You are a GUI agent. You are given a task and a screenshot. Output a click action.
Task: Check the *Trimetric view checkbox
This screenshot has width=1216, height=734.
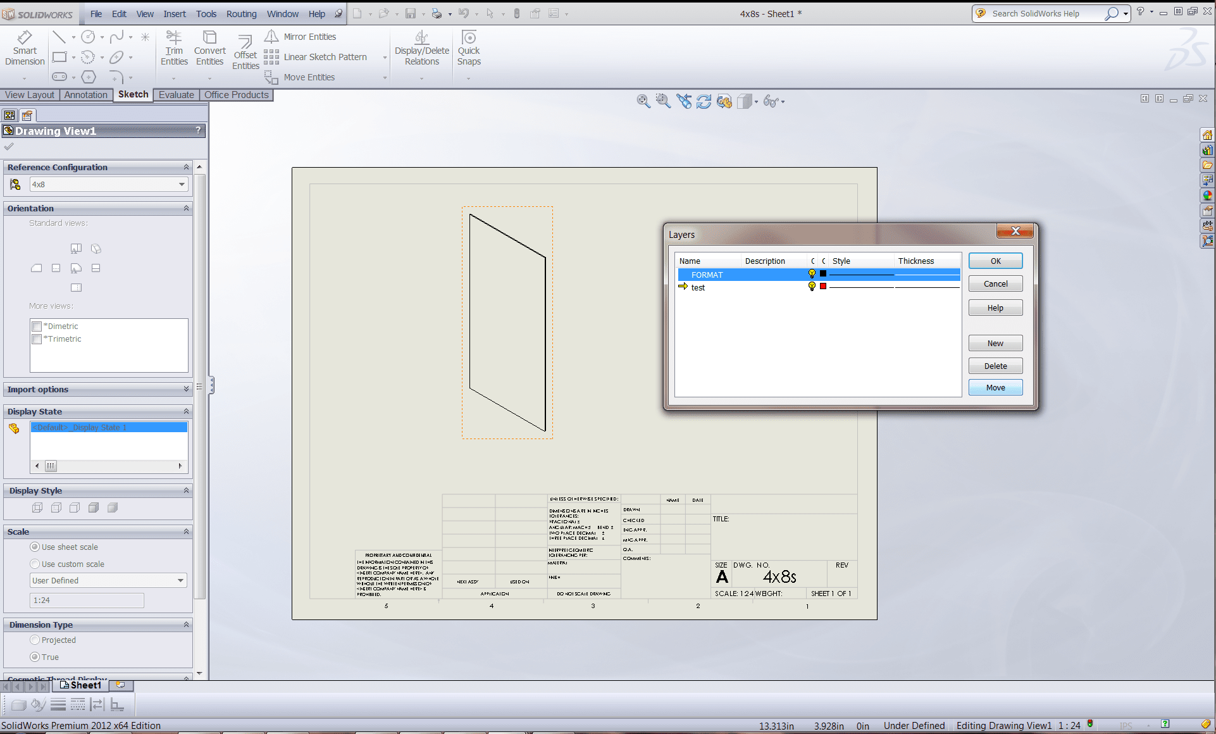coord(37,339)
